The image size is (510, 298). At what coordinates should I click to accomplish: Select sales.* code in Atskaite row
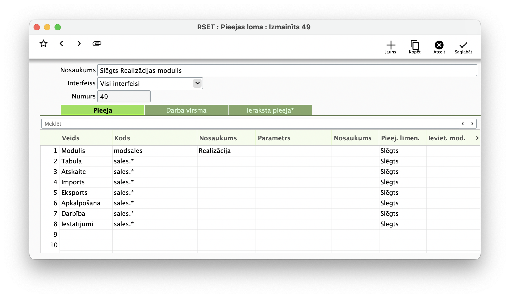155,172
